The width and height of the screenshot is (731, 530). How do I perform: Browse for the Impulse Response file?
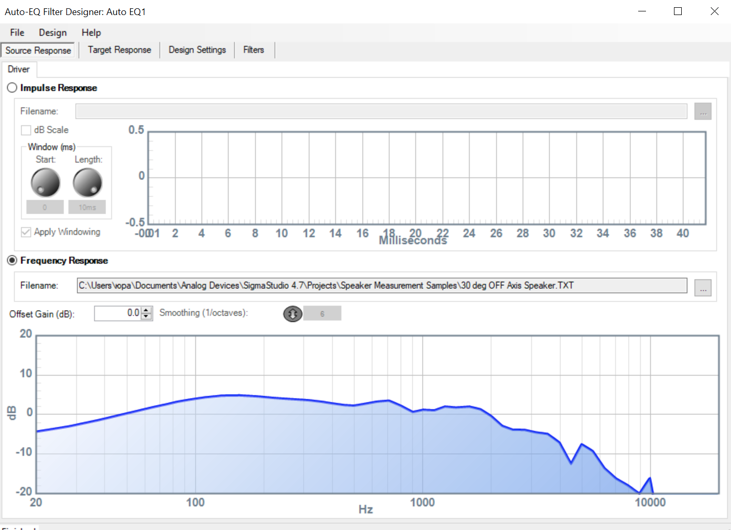pyautogui.click(x=702, y=111)
